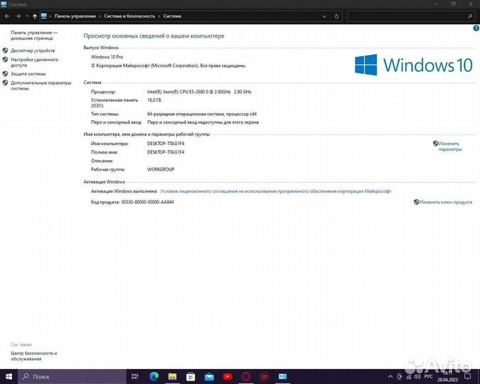Open Mail app from taskbar
Image resolution: width=480 pixels, height=384 pixels.
[209, 376]
